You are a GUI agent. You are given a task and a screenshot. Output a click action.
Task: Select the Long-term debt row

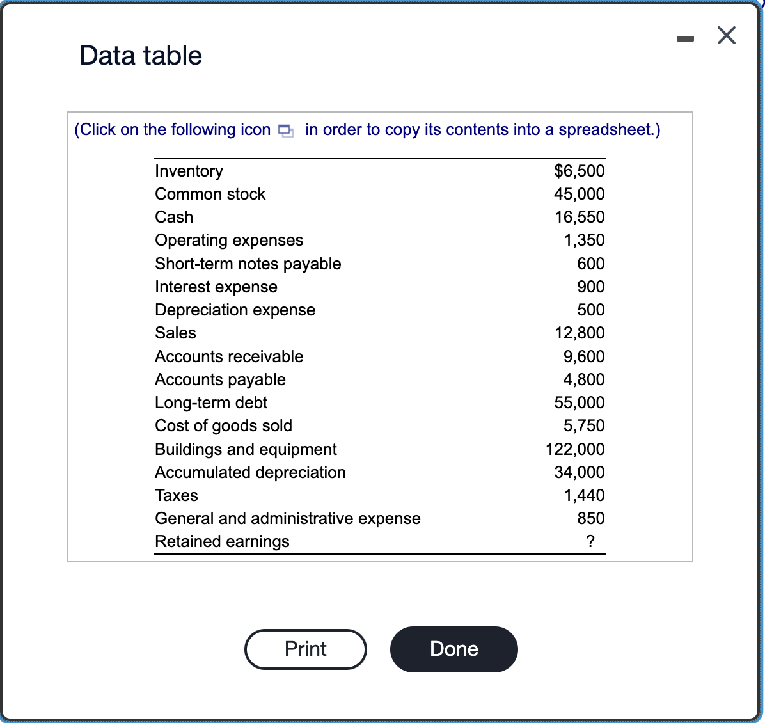pyautogui.click(x=211, y=402)
